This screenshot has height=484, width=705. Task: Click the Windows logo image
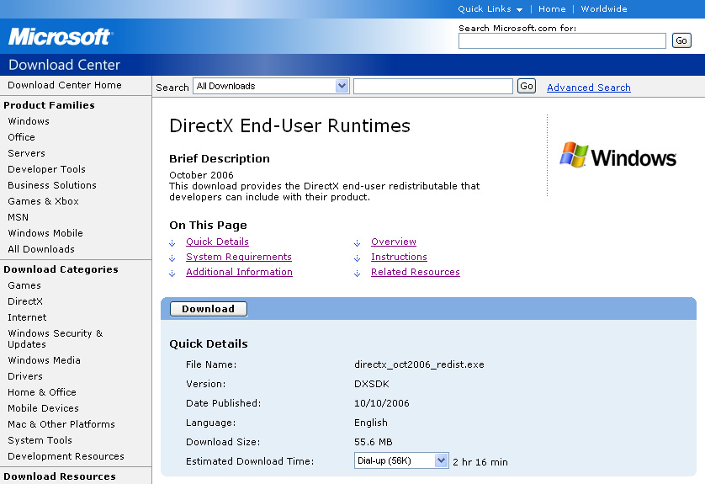[x=618, y=156]
